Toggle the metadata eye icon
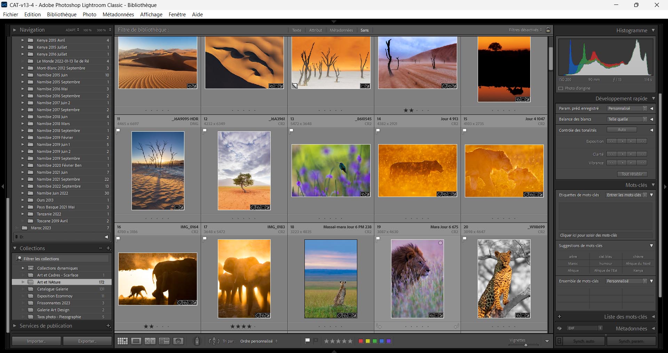Viewport: 668px width, 353px height. 559,328
